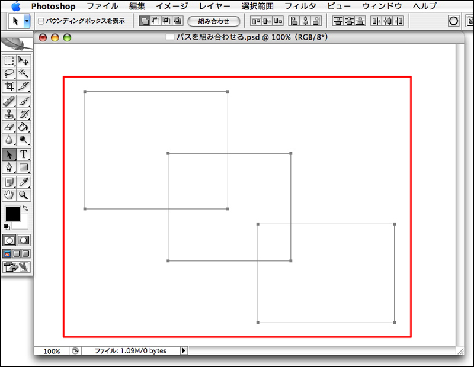Click the 組み合わせ button
The height and width of the screenshot is (367, 474).
tap(213, 21)
